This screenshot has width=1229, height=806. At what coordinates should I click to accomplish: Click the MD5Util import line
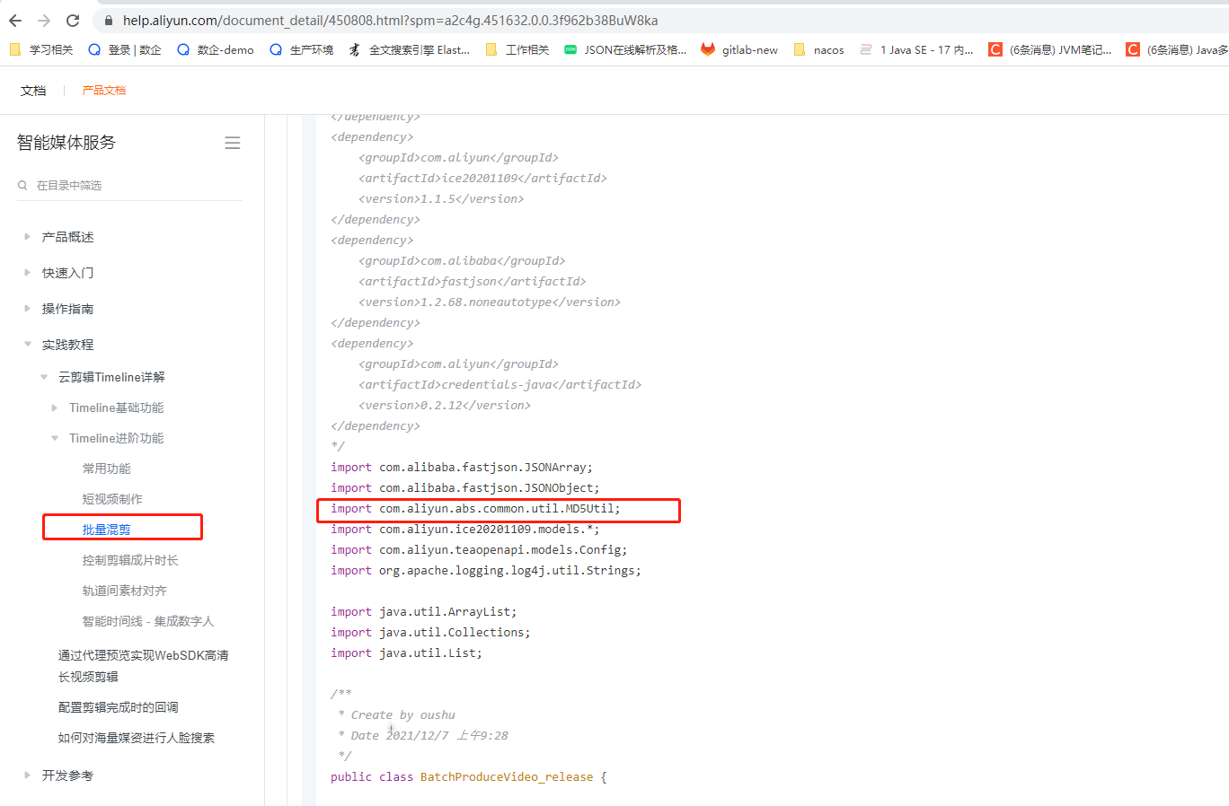coord(475,509)
